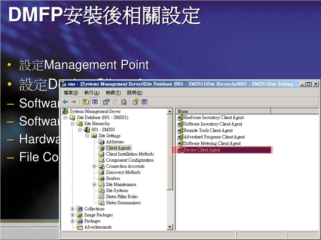Select Advertisements in the tree
This screenshot has width=321, height=240.
(x=98, y=227)
